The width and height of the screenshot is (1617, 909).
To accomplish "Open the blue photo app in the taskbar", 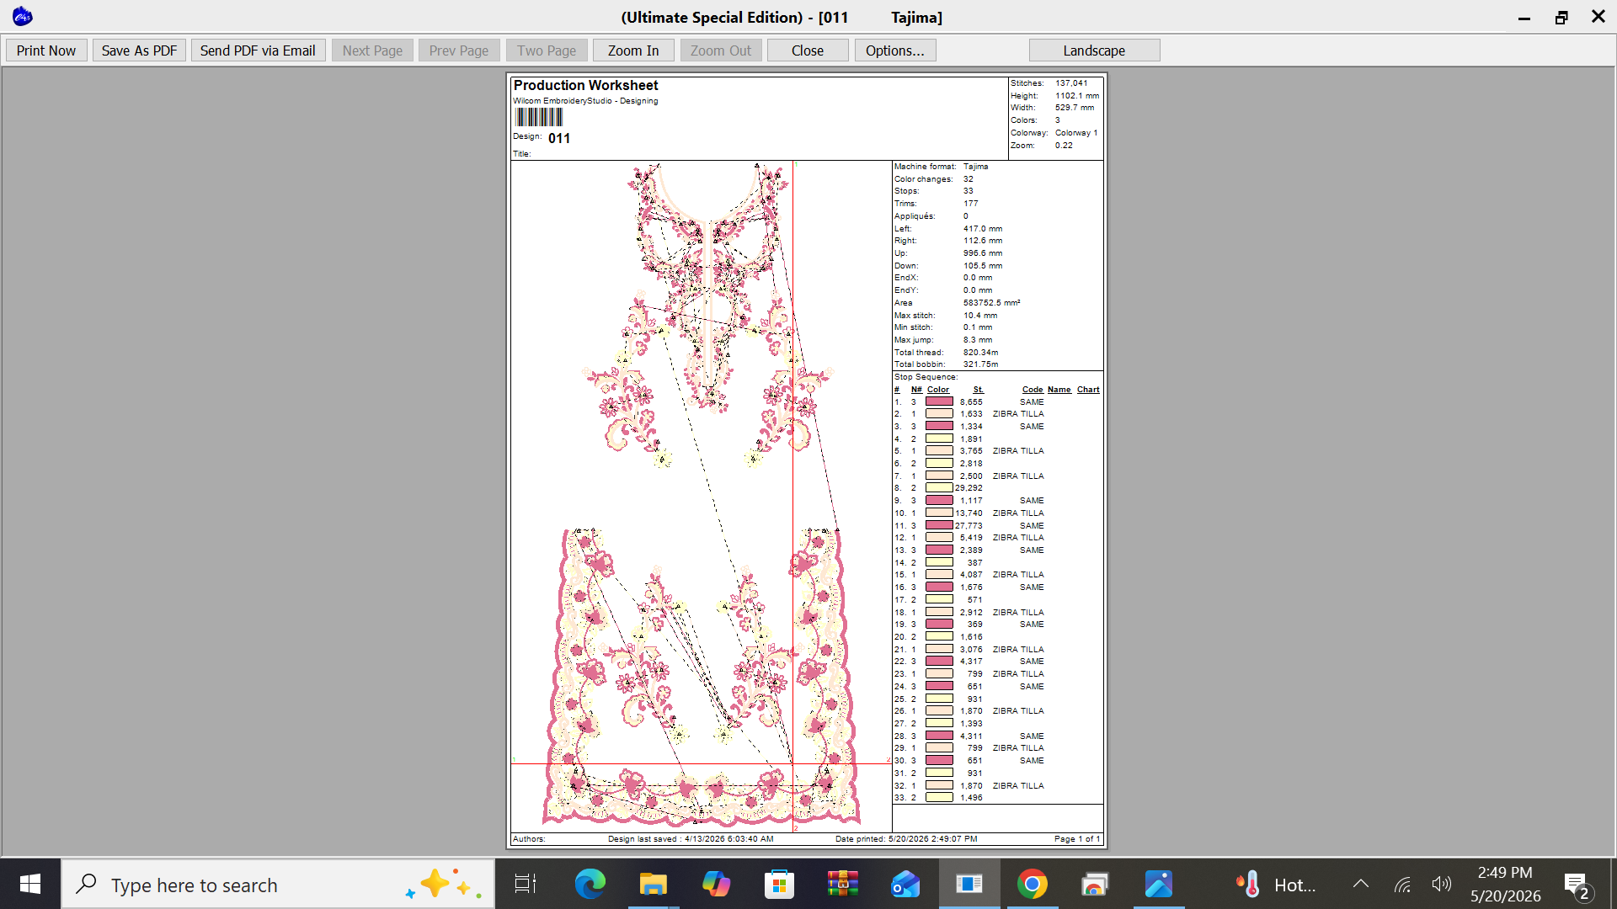I will (x=1159, y=884).
